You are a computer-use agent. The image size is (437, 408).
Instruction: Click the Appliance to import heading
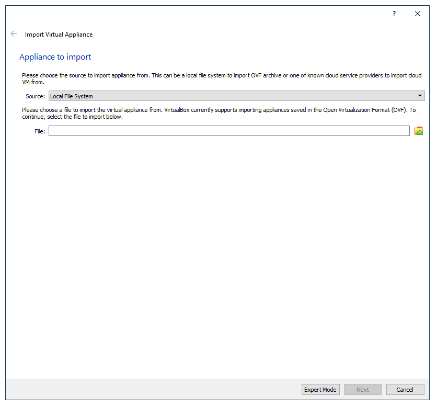(55, 57)
